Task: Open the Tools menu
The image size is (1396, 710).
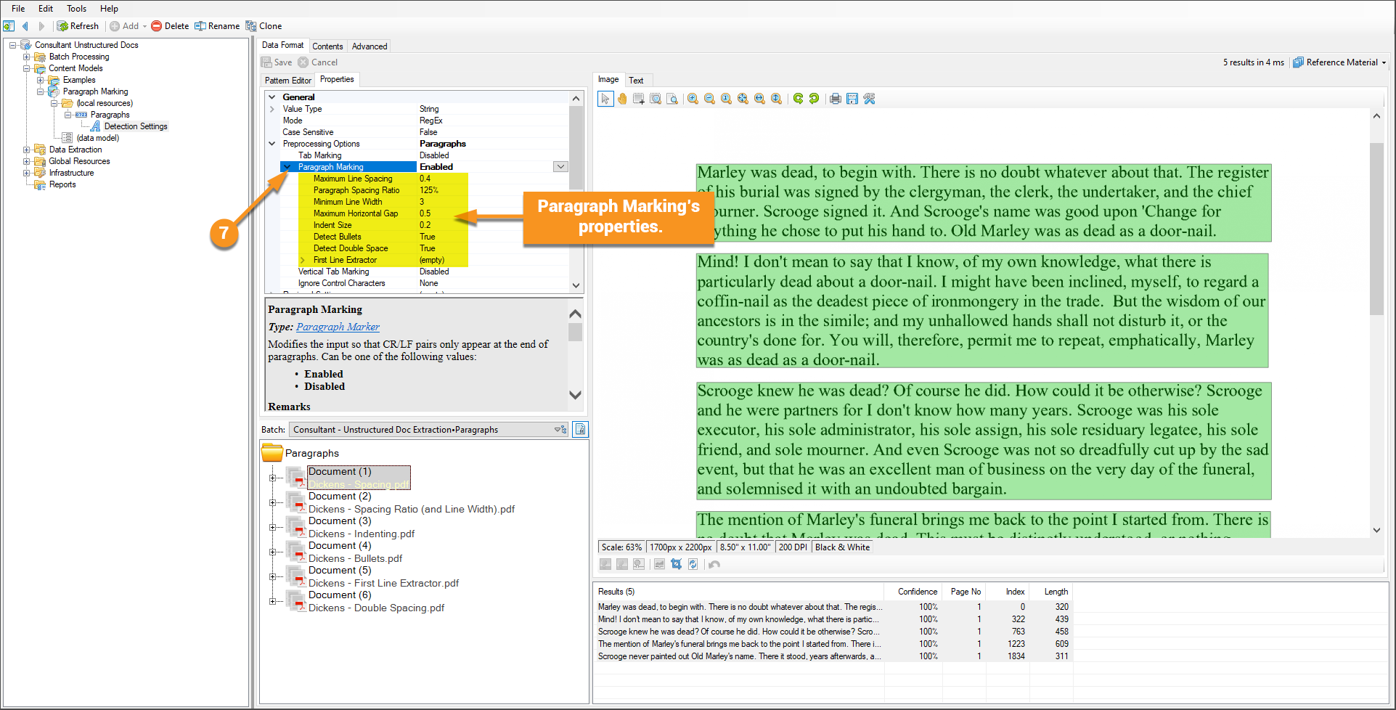Action: [76, 9]
